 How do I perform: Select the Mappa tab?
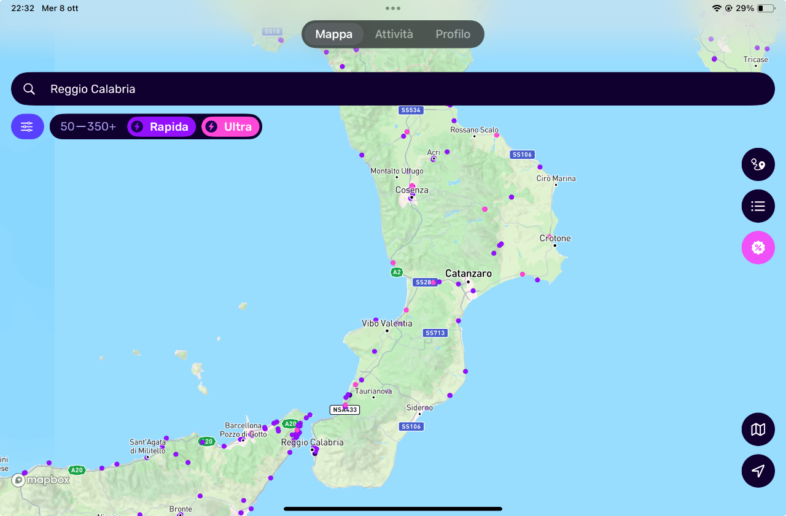(333, 34)
